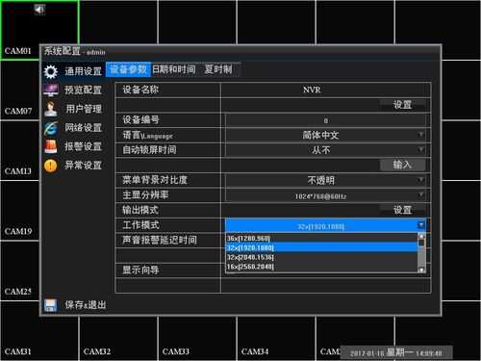Click the 显示向导 label
The width and height of the screenshot is (481, 361).
(x=140, y=271)
